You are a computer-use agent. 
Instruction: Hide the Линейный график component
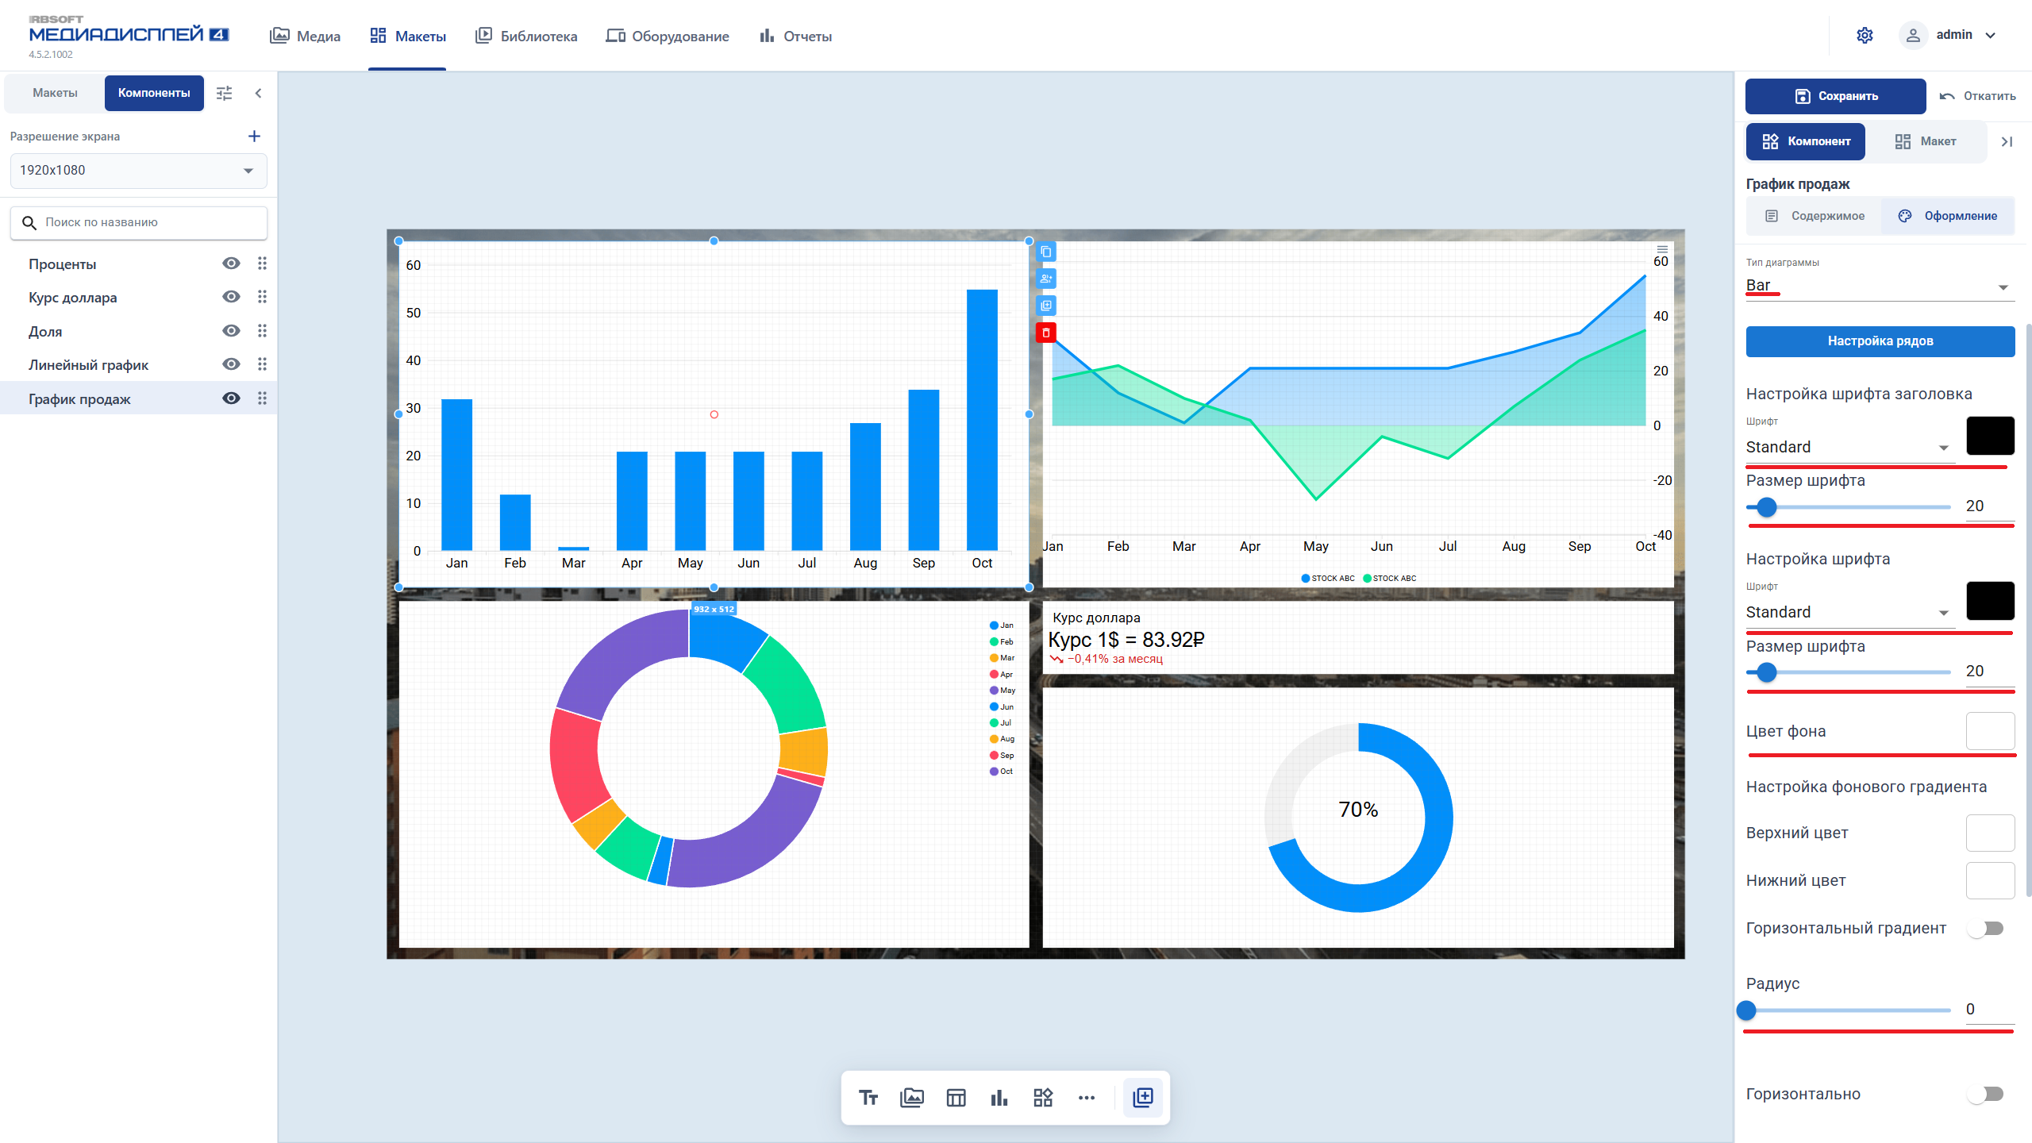click(x=231, y=364)
